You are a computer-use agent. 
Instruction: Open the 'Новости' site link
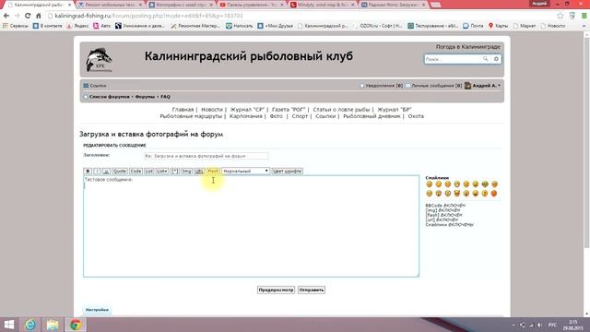point(212,110)
